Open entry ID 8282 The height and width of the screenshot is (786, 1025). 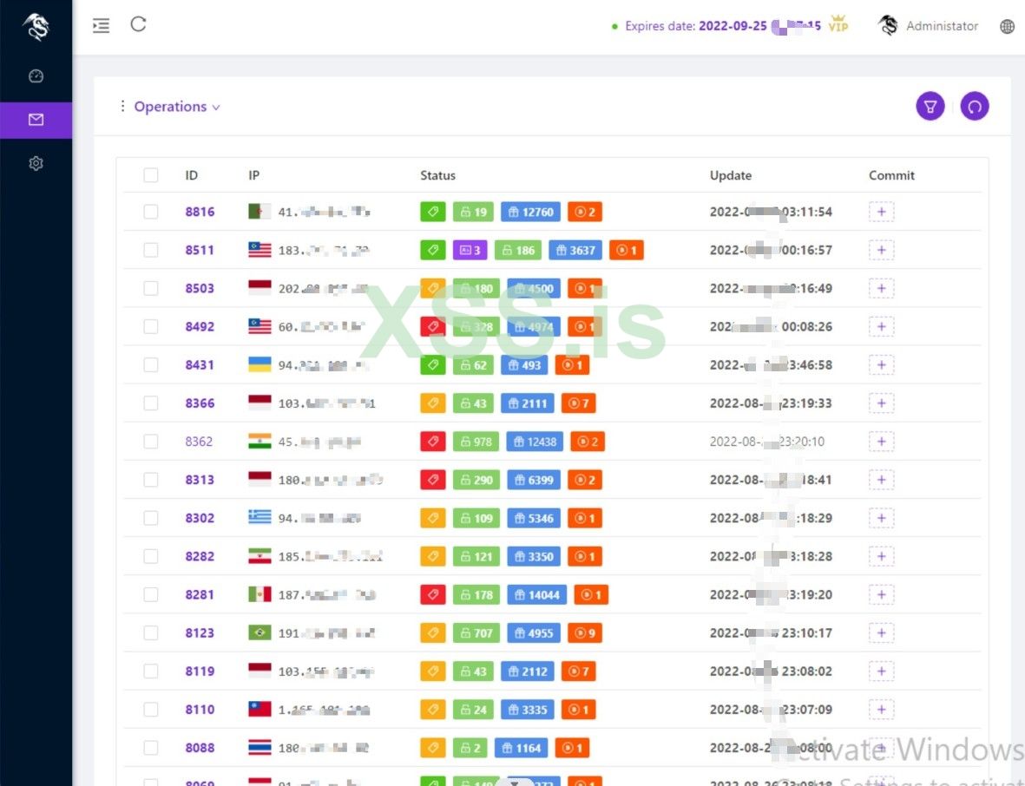(200, 557)
